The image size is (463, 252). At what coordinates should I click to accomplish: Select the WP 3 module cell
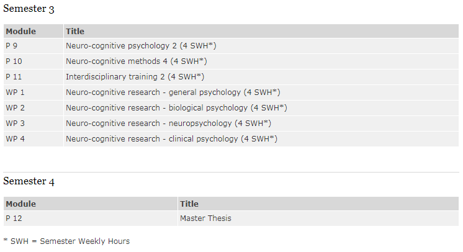click(x=15, y=124)
